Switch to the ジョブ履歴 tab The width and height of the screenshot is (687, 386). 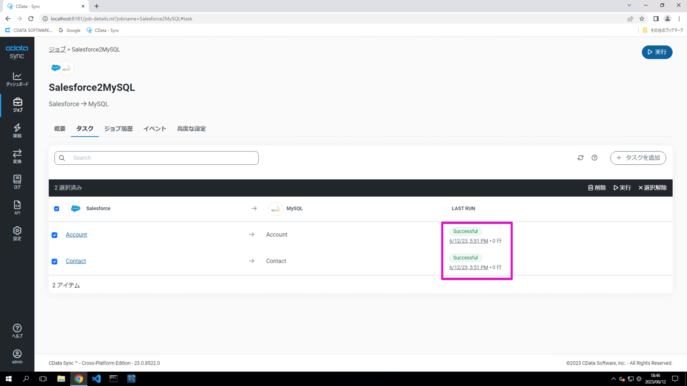[118, 129]
